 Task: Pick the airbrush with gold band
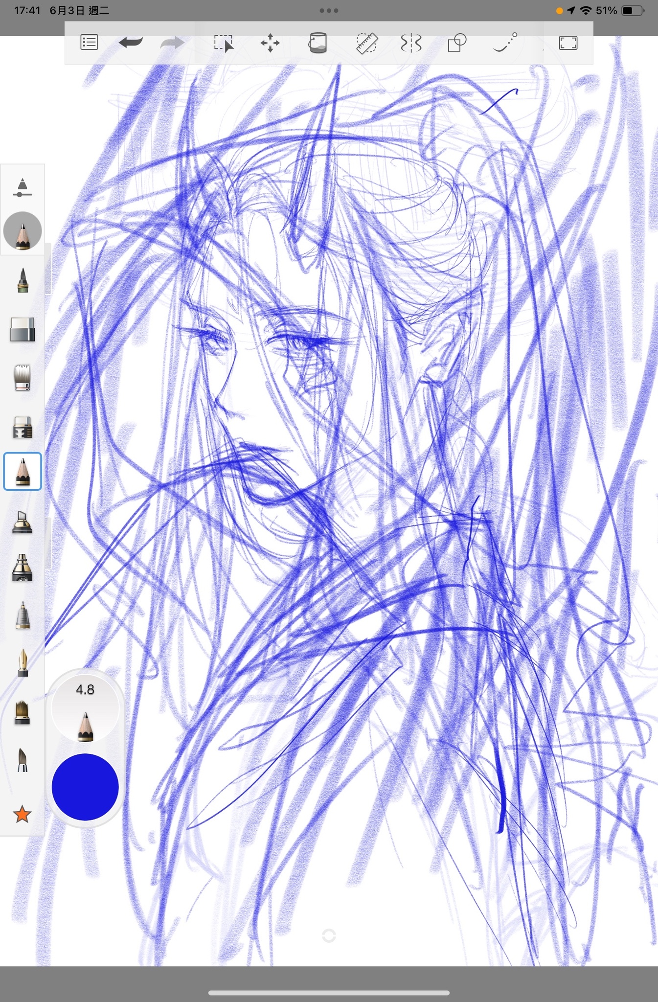(x=23, y=568)
